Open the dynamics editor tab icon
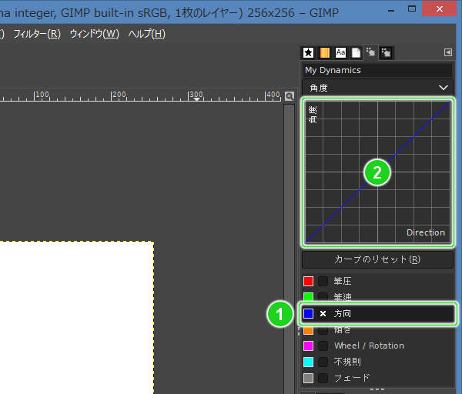The width and height of the screenshot is (462, 394). click(x=386, y=52)
